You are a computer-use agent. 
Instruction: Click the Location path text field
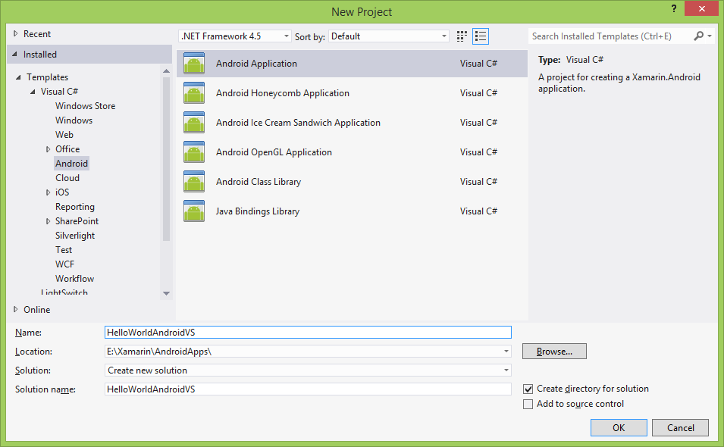(x=303, y=352)
